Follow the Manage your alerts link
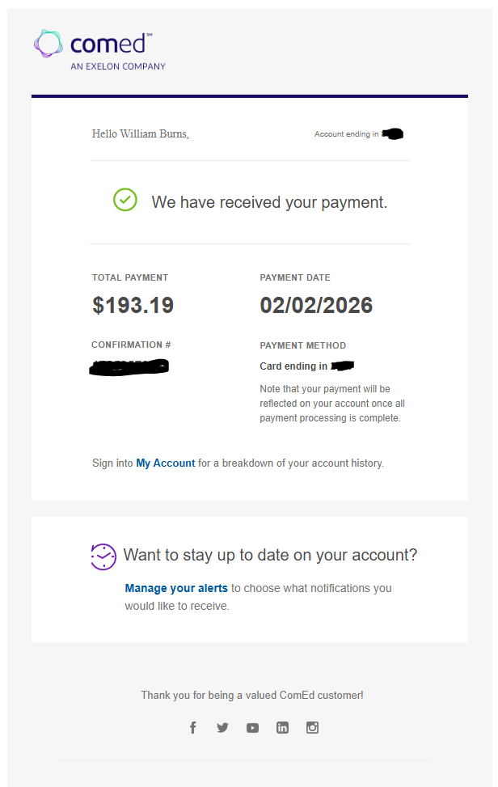The width and height of the screenshot is (498, 787). [176, 588]
